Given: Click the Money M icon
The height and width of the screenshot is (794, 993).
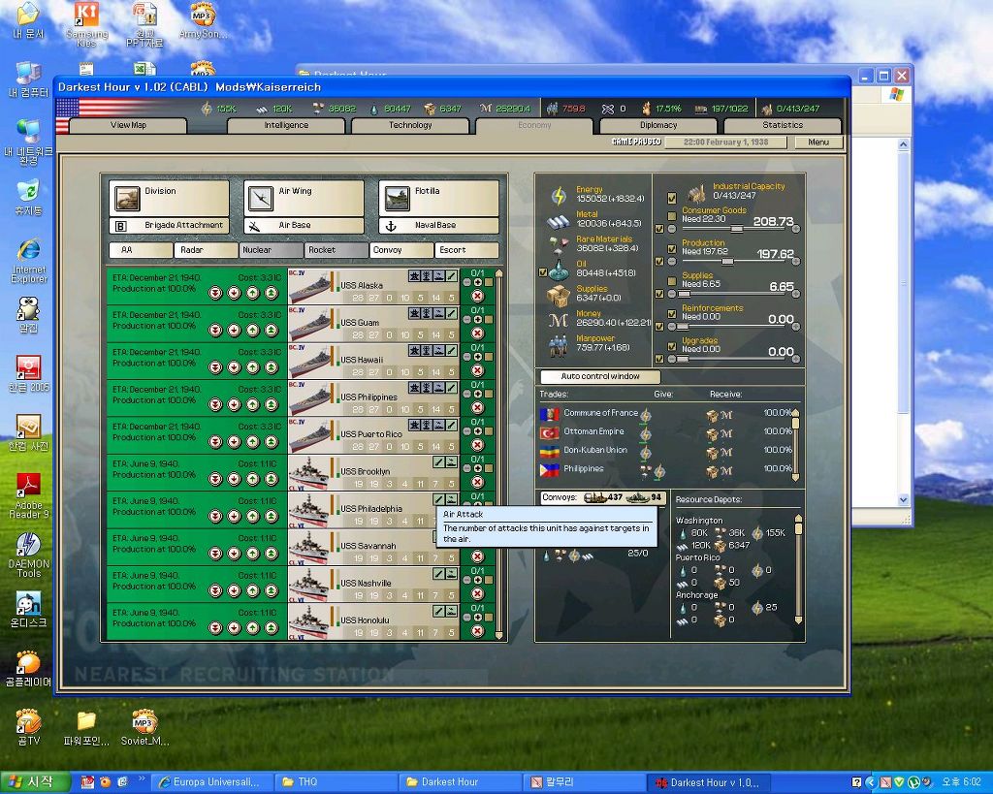Looking at the screenshot, I should [558, 320].
